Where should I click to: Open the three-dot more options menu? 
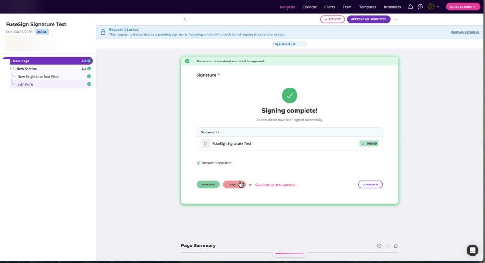coord(395,19)
